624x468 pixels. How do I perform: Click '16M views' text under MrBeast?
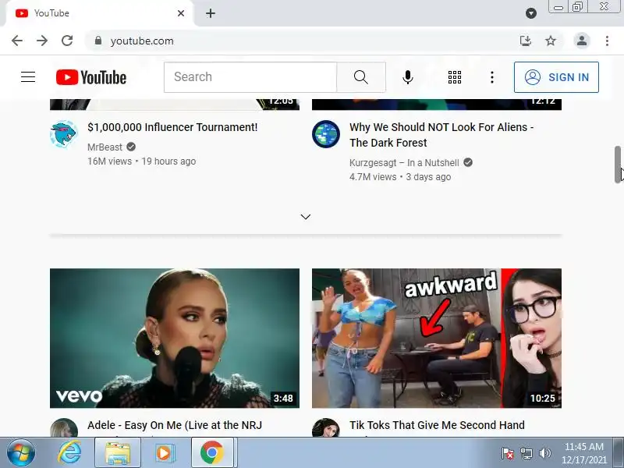click(x=109, y=161)
